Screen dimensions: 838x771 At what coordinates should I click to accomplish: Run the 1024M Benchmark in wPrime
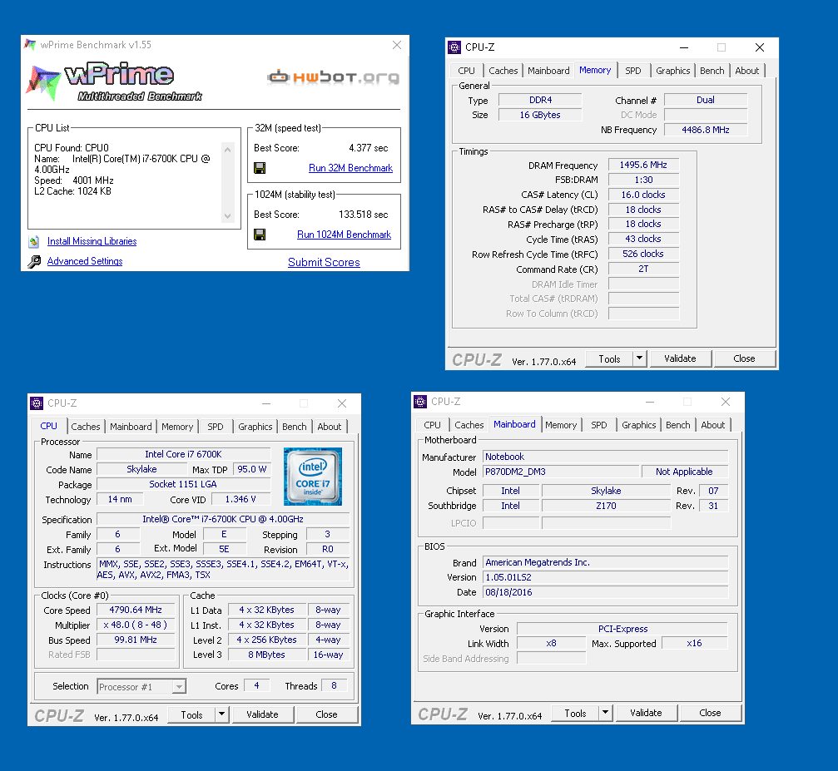click(345, 235)
